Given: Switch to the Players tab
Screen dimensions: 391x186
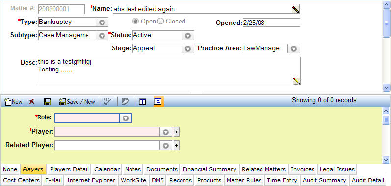Looking at the screenshot, I should click(33, 169).
